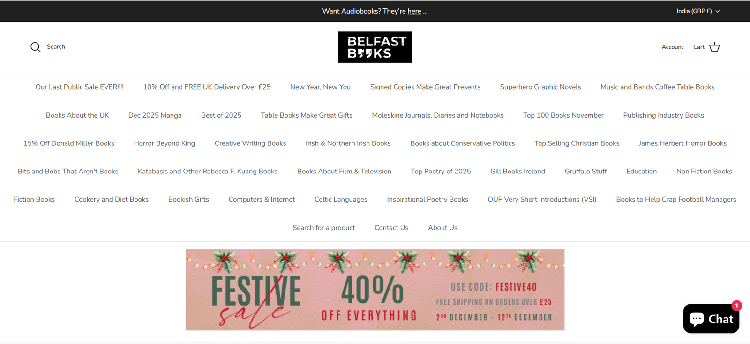Go to Superhero Graphic Novels
Viewport: 750px width, 344px height.
click(540, 87)
